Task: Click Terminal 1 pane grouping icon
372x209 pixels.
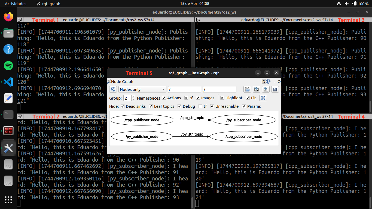Action: pos(20,20)
